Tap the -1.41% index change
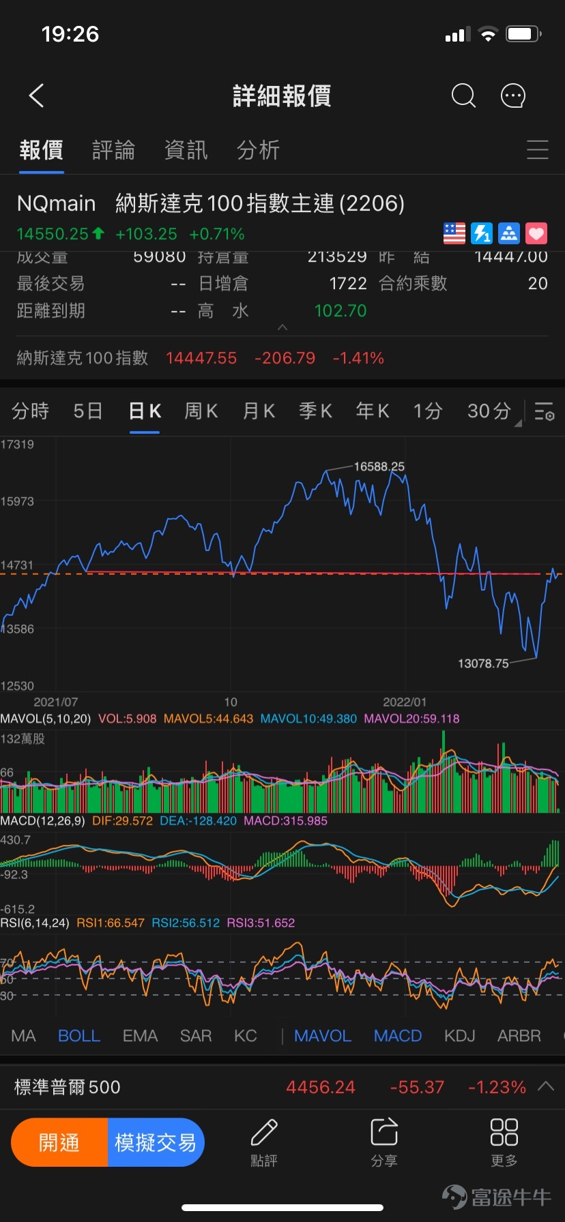Image resolution: width=565 pixels, height=1222 pixels. 358,358
